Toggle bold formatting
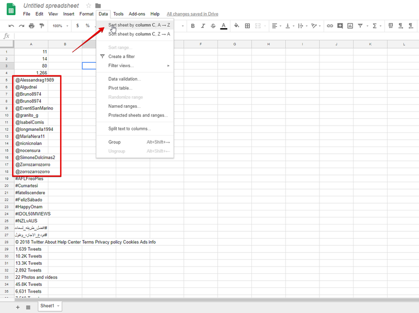Image resolution: width=419 pixels, height=313 pixels. [x=193, y=26]
